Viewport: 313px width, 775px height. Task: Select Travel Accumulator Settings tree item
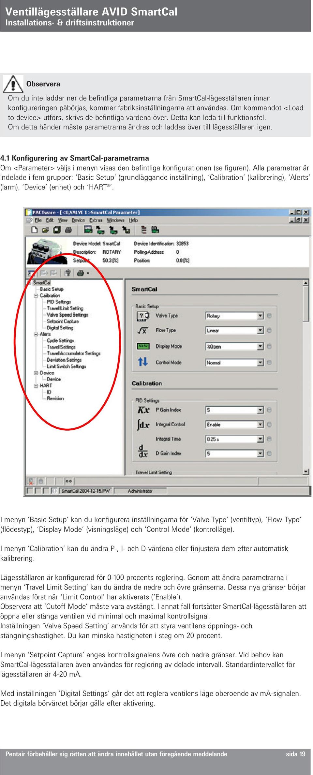pyautogui.click(x=74, y=354)
